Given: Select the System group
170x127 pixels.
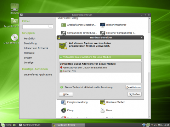Looking at the screenshot, I should coord(28,58).
